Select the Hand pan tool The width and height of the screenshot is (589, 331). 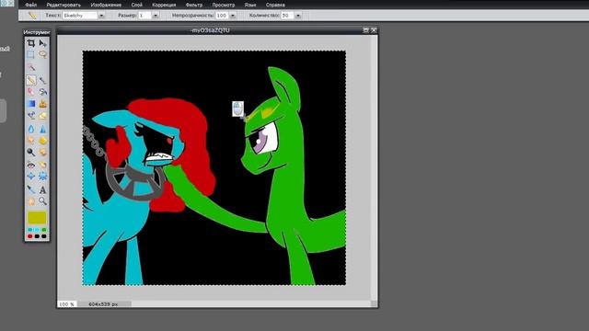[x=31, y=201]
